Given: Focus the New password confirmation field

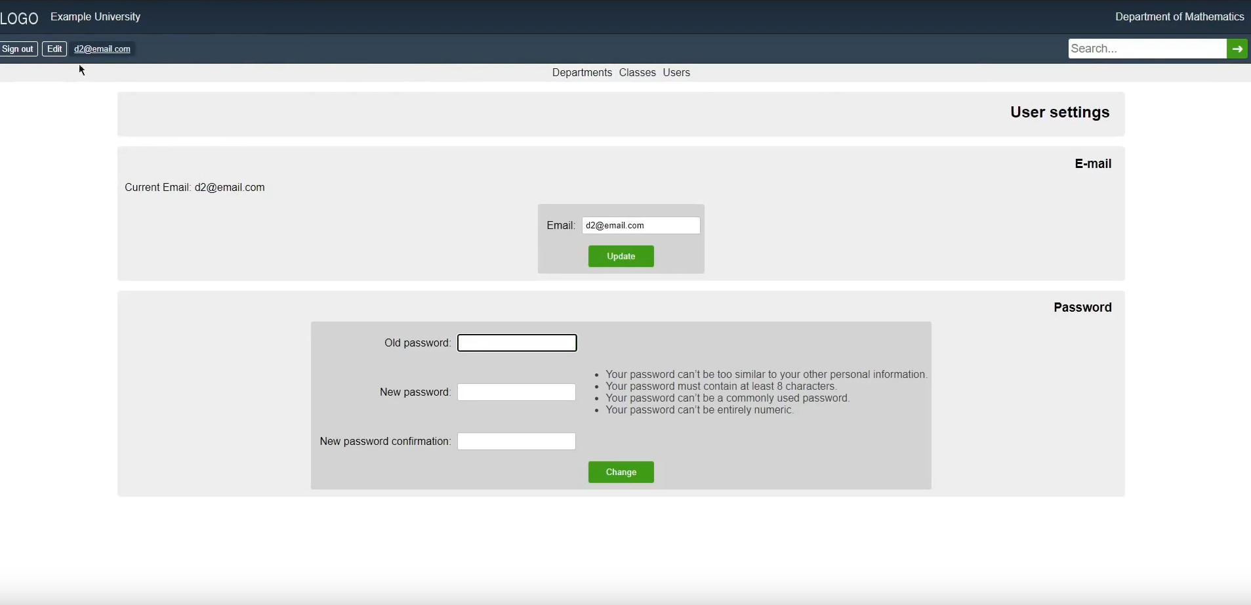Looking at the screenshot, I should [517, 442].
